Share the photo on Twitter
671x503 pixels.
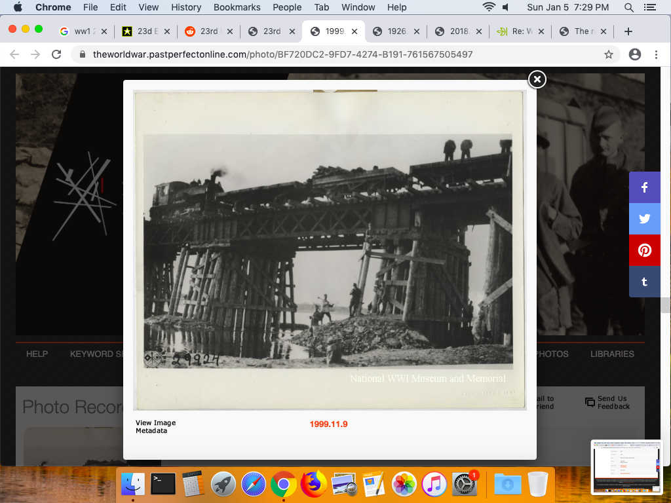click(x=645, y=219)
